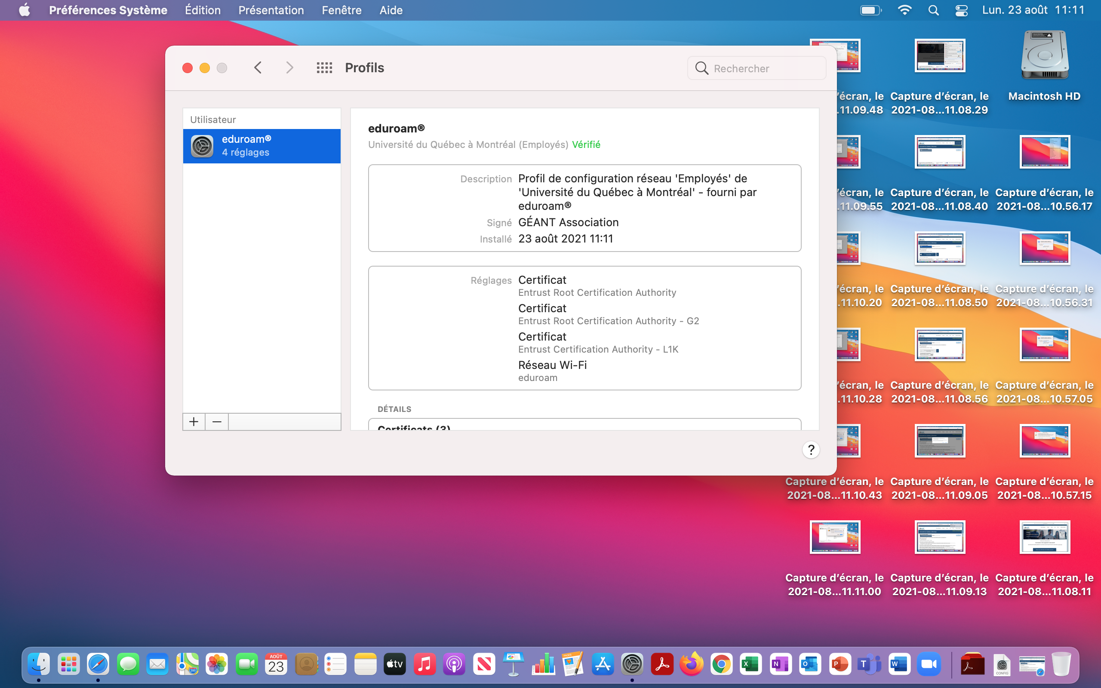Launch Google Chrome from the Dock
Viewport: 1101px width, 688px height.
[722, 664]
